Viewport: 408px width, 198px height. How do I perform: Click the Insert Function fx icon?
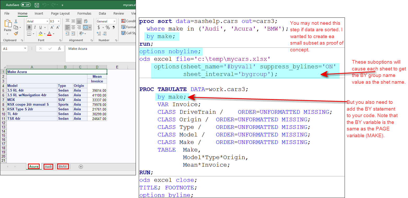[59, 49]
